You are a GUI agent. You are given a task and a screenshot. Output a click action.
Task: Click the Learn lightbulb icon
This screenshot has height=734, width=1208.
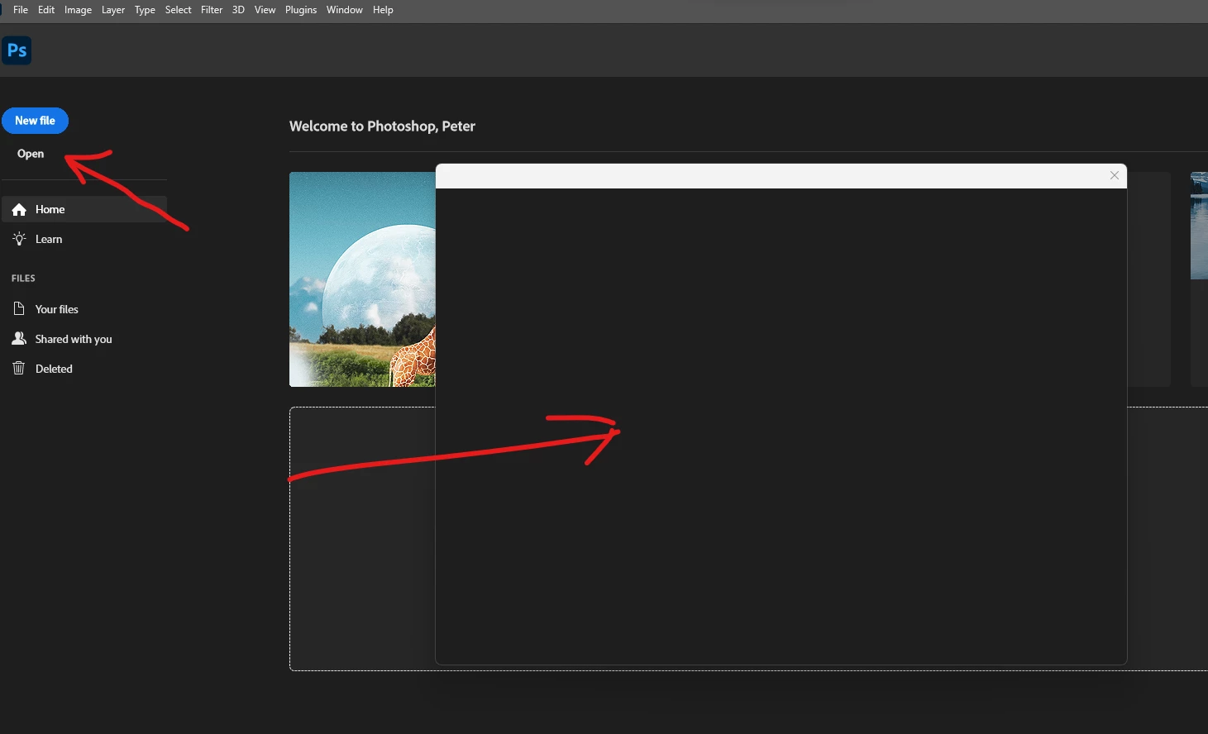19,239
